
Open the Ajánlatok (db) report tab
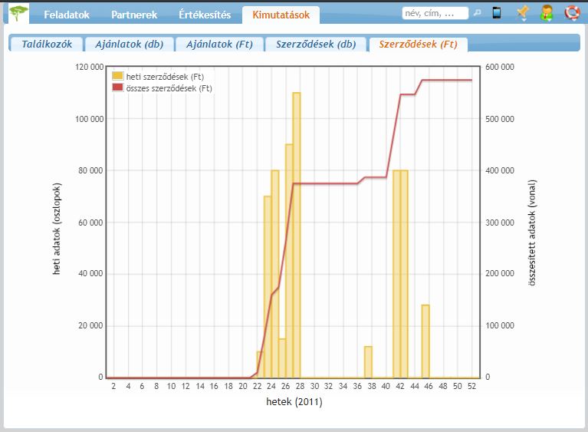click(x=129, y=44)
